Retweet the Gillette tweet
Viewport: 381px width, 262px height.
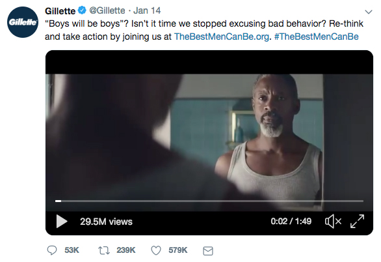[104, 250]
